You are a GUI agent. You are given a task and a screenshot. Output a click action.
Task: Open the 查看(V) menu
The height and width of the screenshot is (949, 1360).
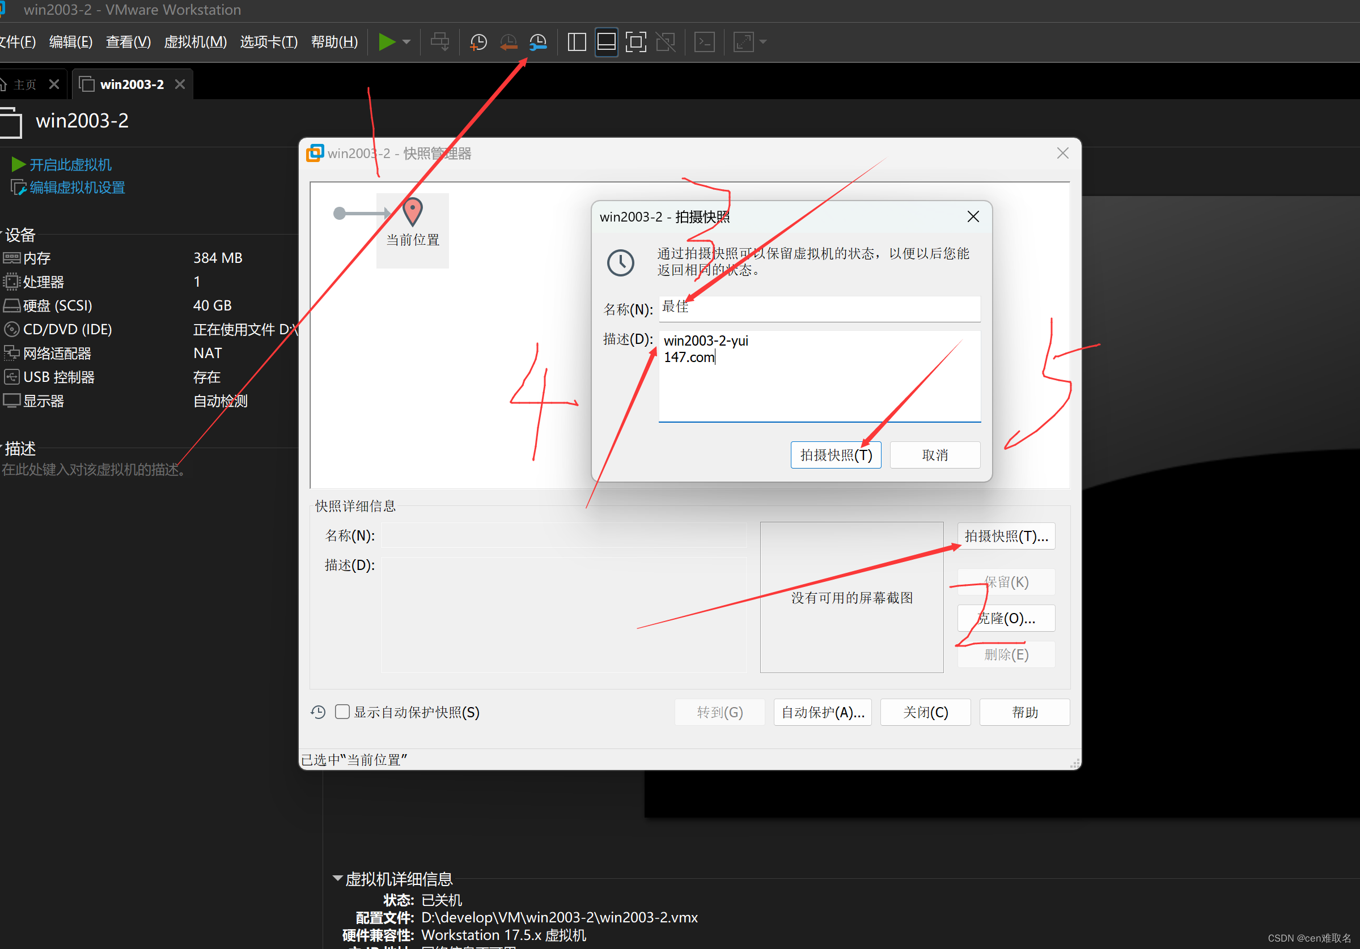pyautogui.click(x=128, y=42)
